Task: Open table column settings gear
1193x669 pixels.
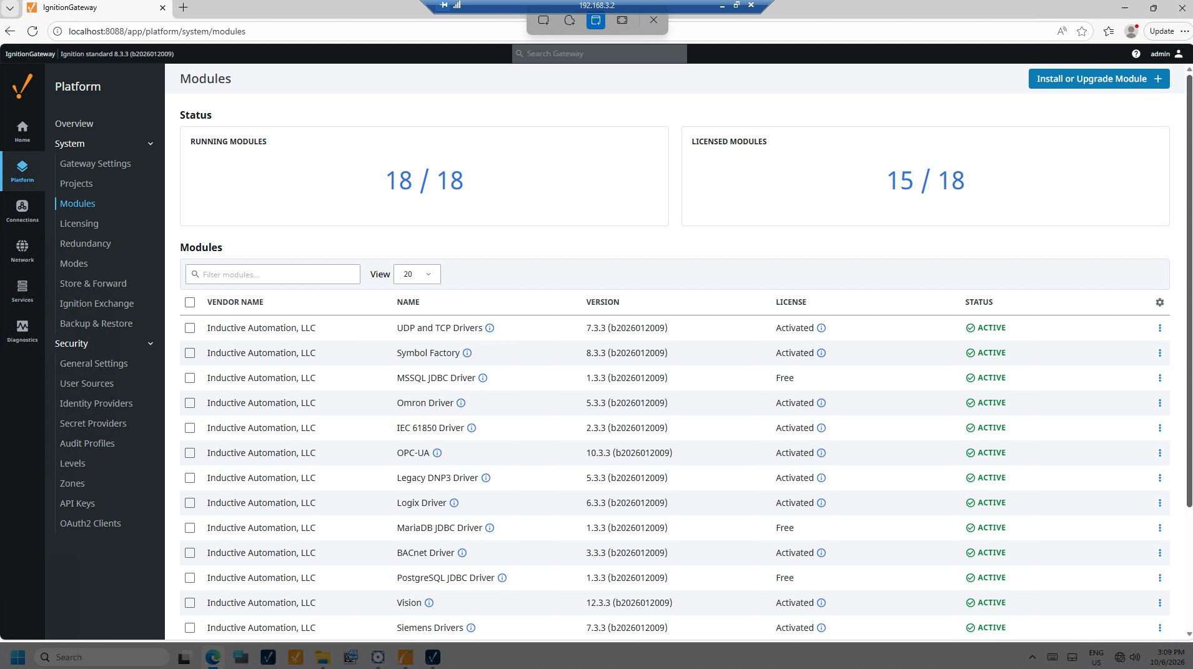Action: (1160, 302)
